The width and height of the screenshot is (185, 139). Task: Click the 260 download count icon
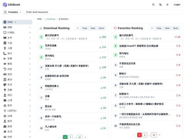(100, 37)
